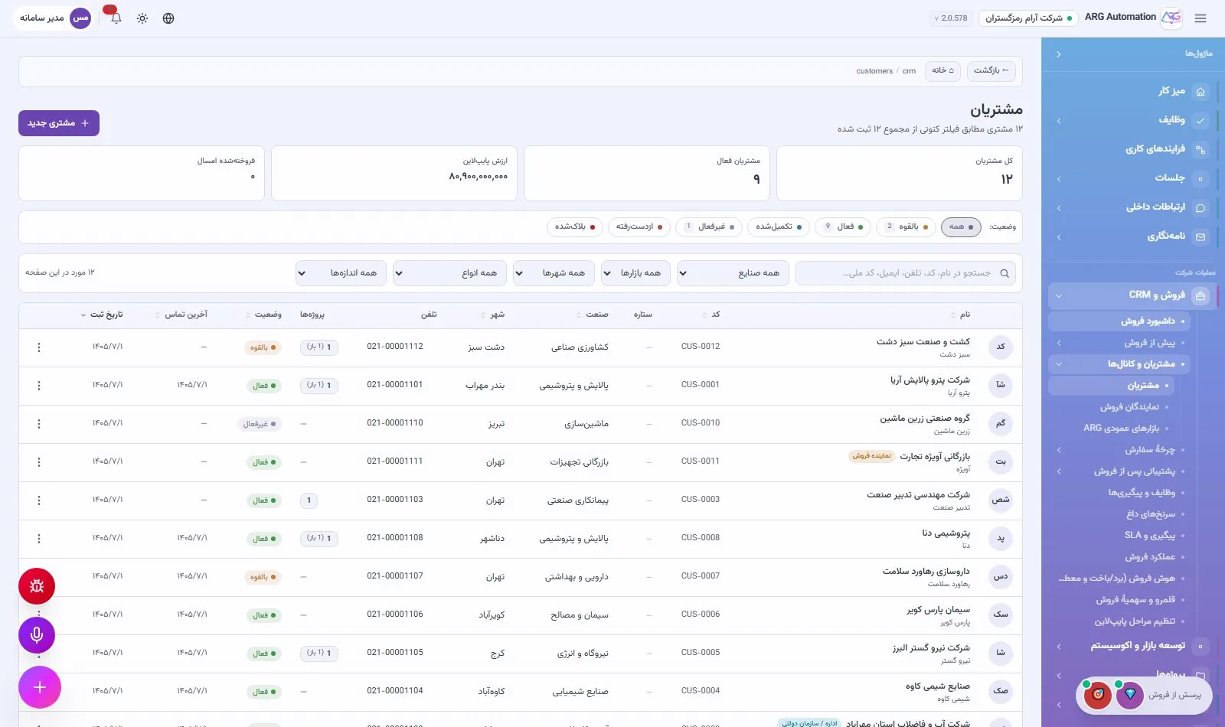Click the نامه‌نگاری mail icon

point(1200,236)
